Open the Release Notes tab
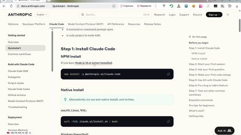Image resolution: width=241 pixels, height=135 pixels. point(153,24)
